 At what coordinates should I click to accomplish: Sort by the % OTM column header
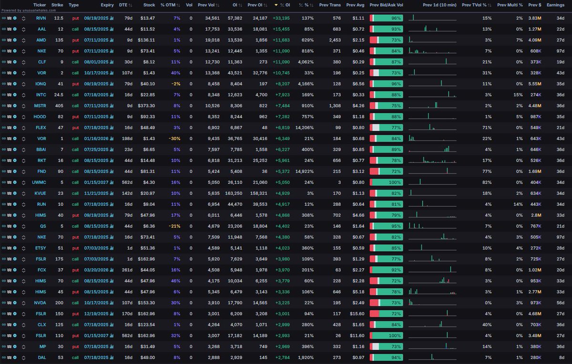[x=170, y=5]
